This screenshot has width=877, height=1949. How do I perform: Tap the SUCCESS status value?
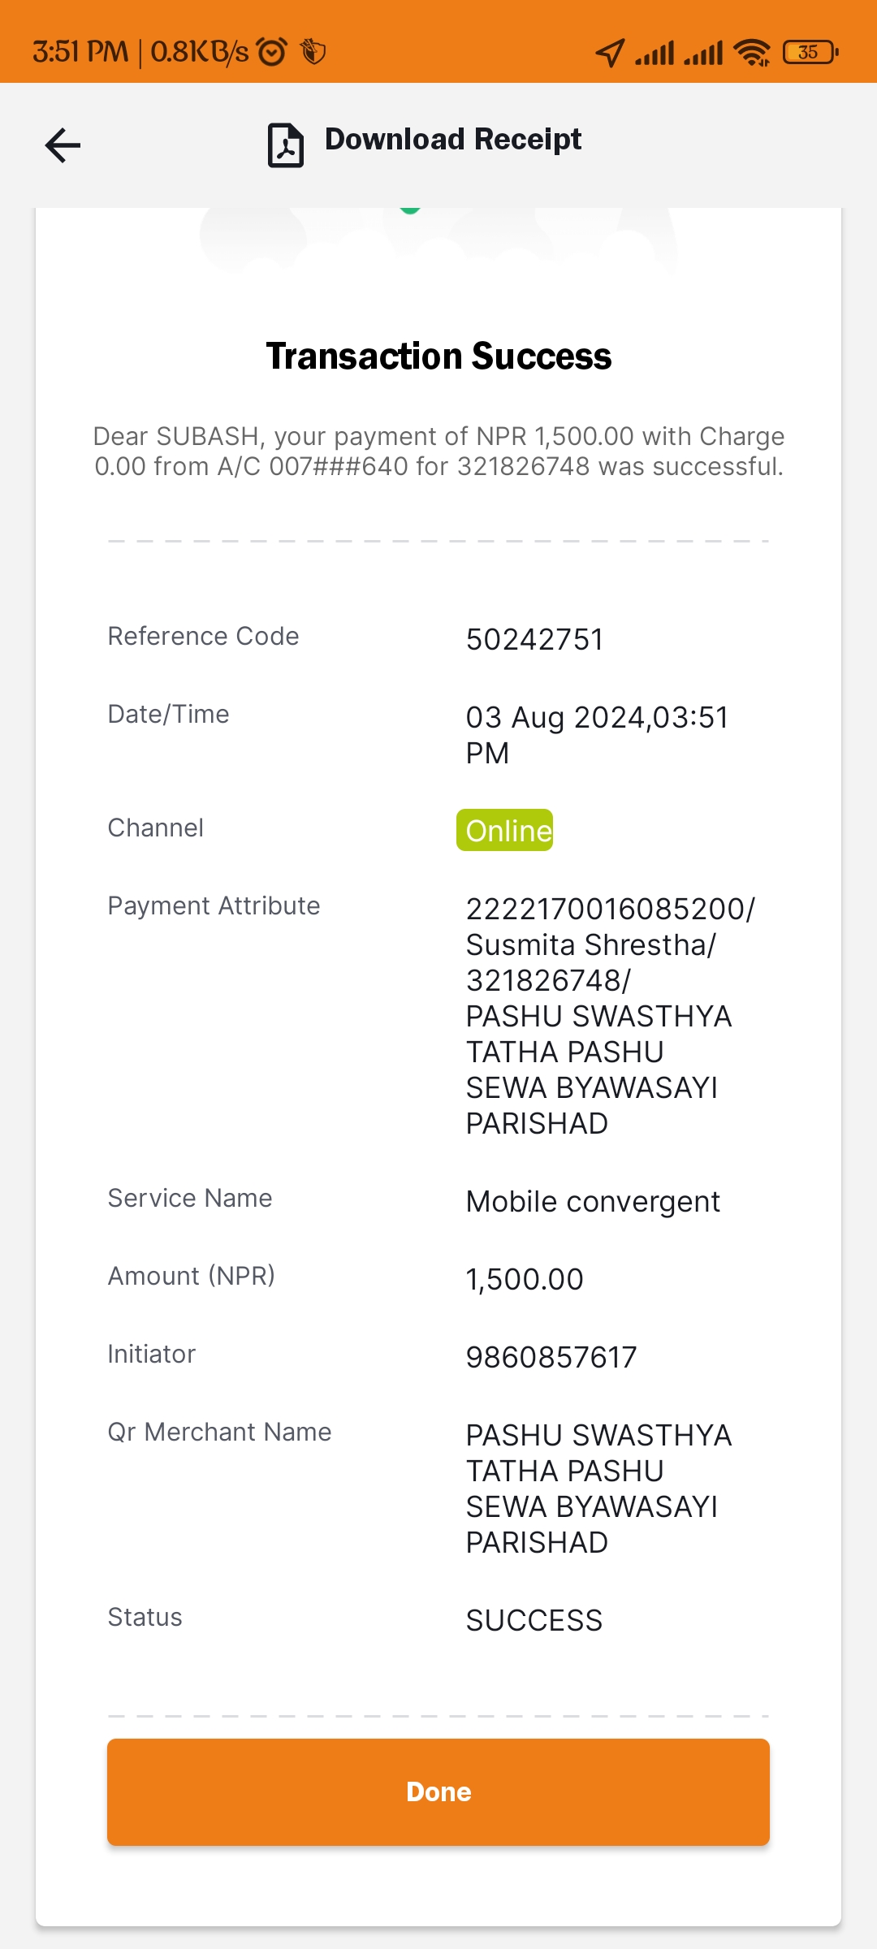(x=534, y=1620)
